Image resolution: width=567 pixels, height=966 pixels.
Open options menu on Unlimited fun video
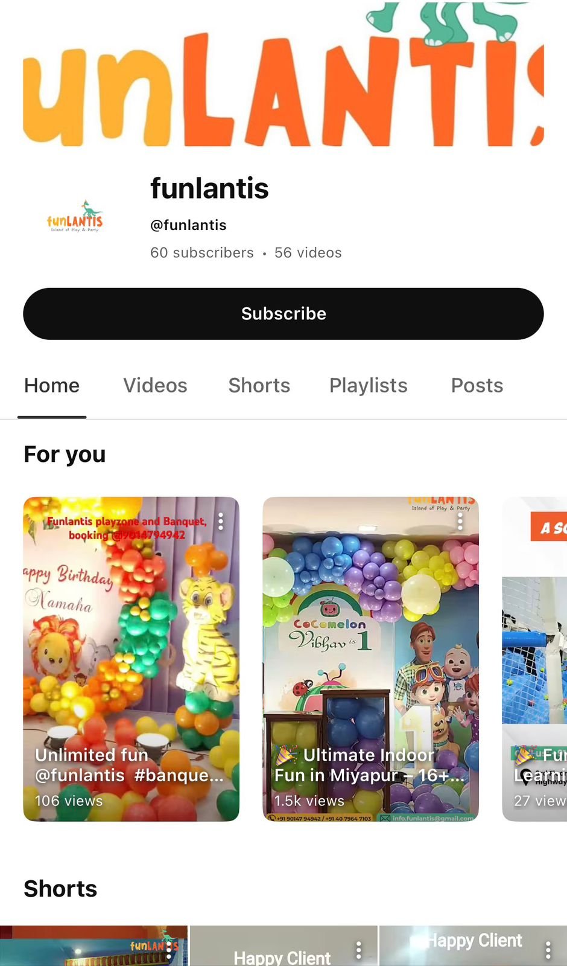point(221,521)
